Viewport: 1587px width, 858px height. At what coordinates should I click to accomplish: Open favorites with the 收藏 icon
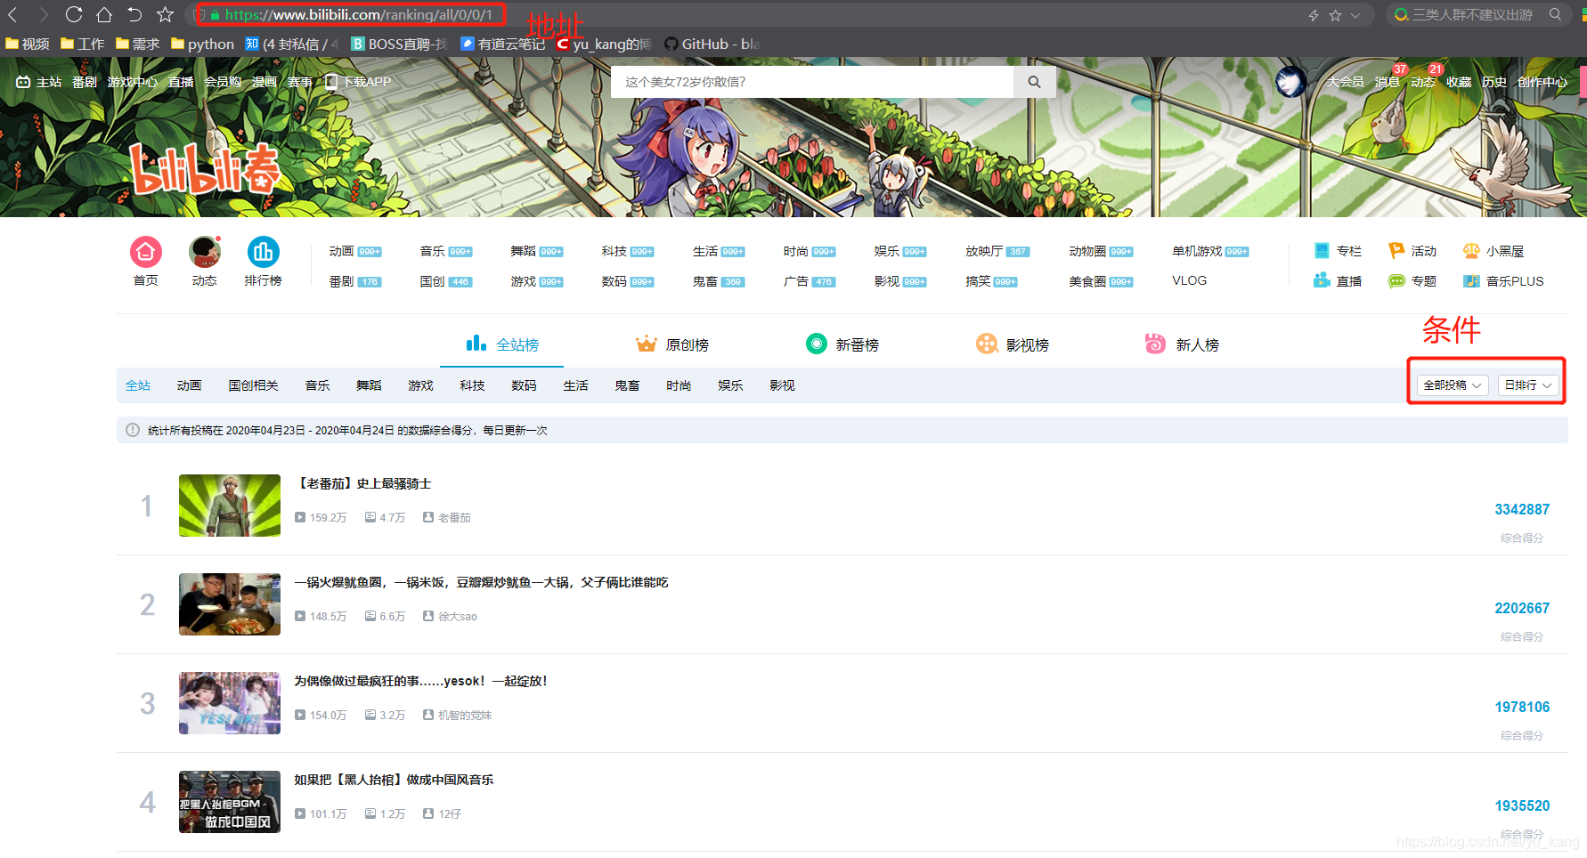(x=1459, y=81)
